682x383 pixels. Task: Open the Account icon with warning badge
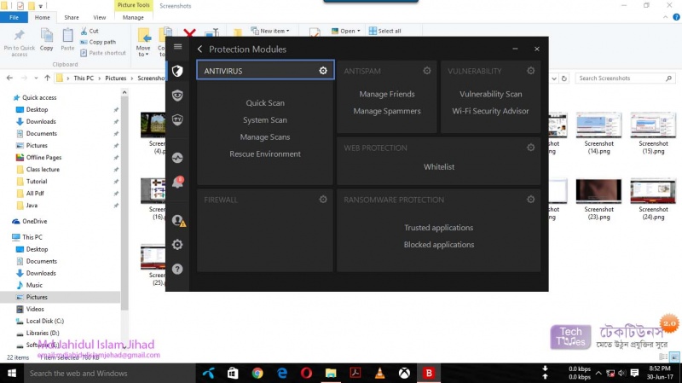(x=178, y=220)
